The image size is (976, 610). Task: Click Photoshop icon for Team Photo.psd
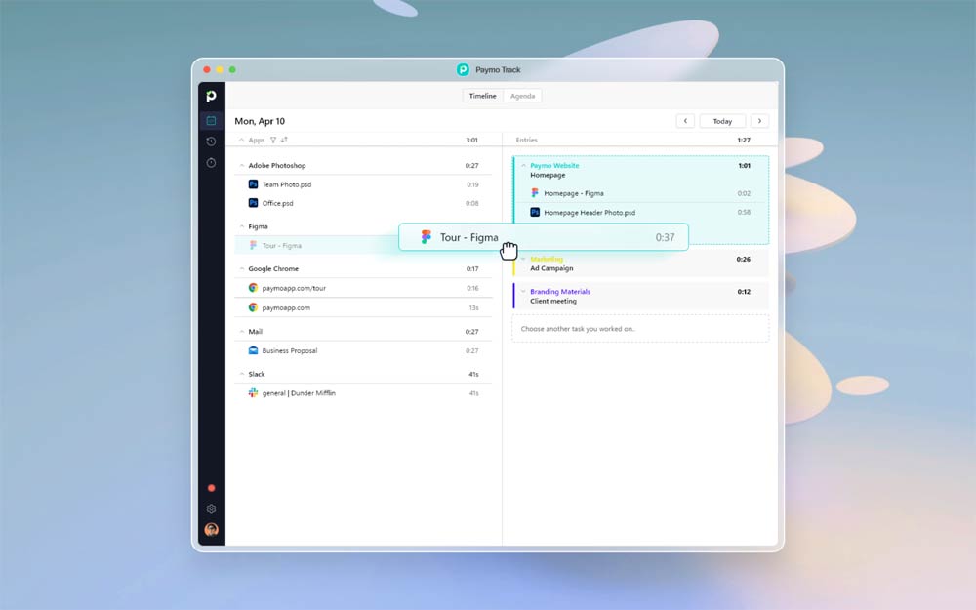click(253, 184)
